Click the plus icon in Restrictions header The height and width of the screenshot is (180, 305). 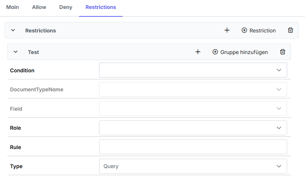227,30
